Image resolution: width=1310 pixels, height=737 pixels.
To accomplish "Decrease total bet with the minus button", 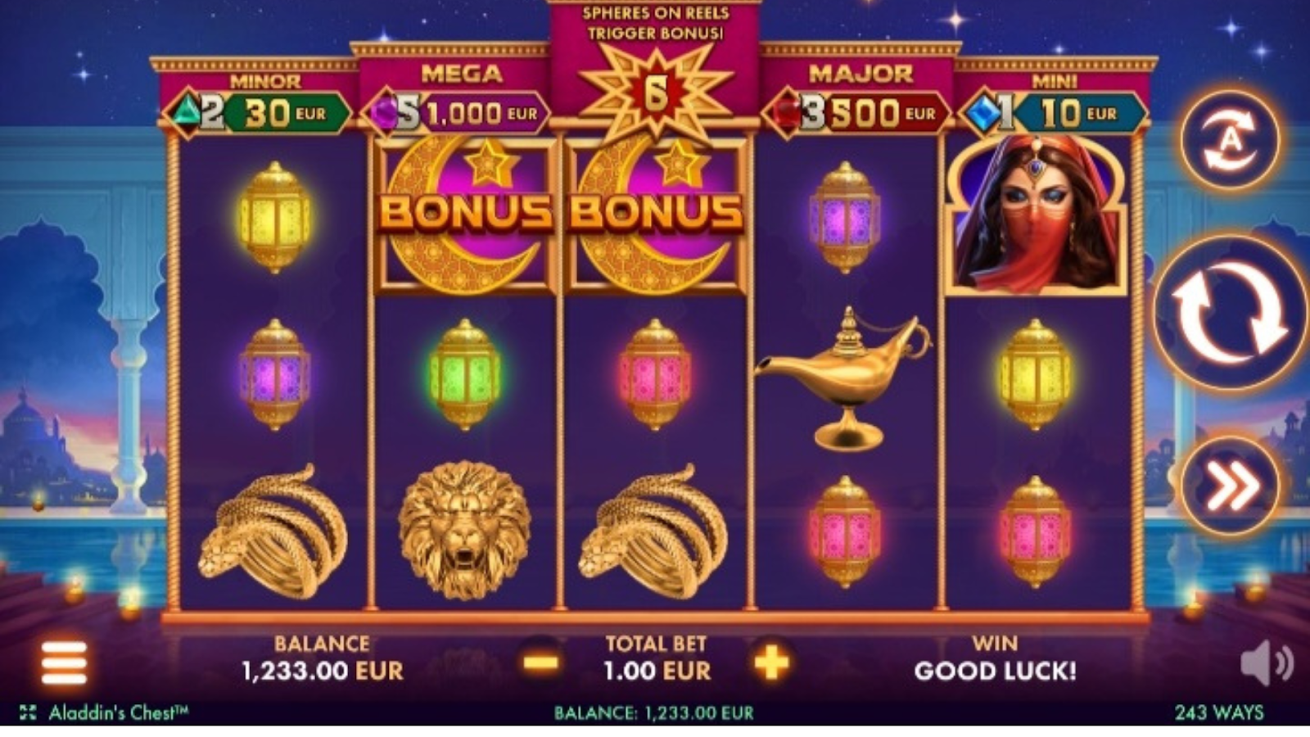I will 542,662.
